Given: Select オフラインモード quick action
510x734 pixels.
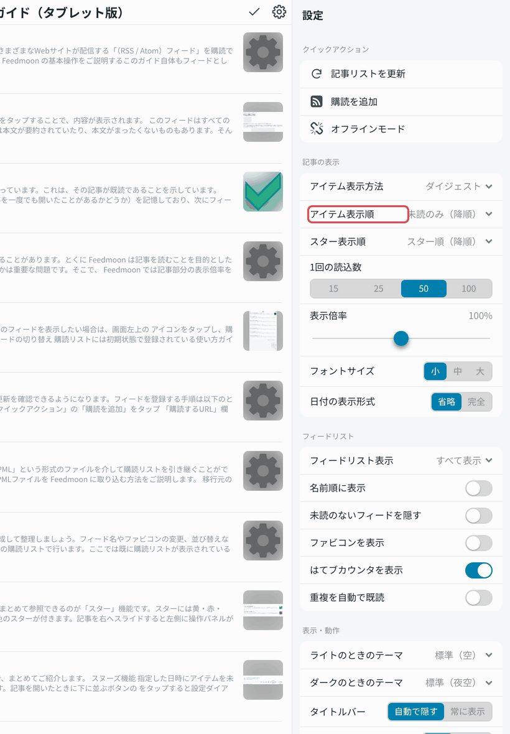Looking at the screenshot, I should click(x=401, y=129).
